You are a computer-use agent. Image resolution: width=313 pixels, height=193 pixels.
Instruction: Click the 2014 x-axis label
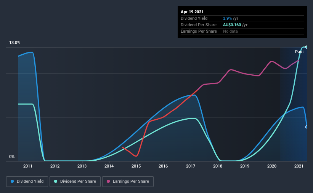coord(109,166)
